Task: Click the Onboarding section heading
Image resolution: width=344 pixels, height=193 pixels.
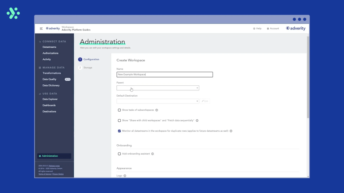Action: pos(124,145)
